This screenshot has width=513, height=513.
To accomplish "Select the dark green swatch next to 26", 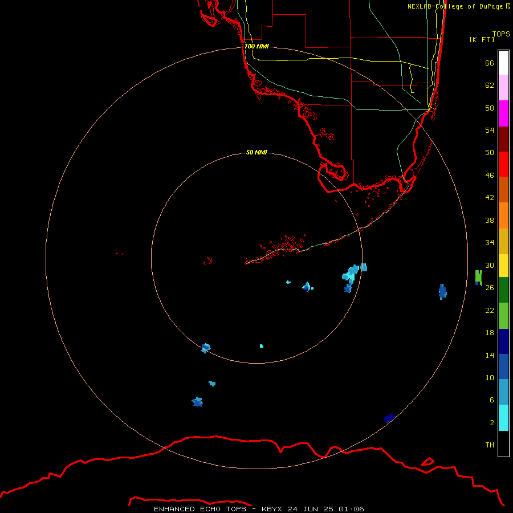I will point(503,290).
